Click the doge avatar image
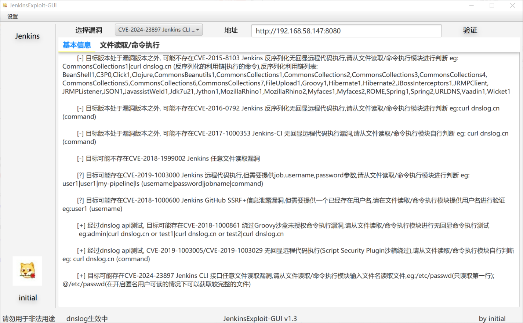Viewport: 523px width, 323px height. 27,271
